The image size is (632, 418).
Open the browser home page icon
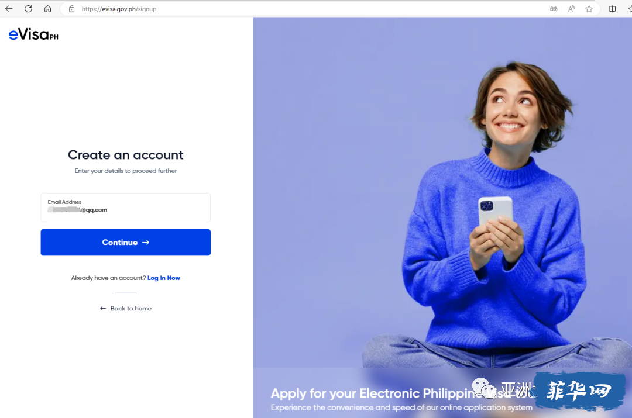(x=47, y=8)
